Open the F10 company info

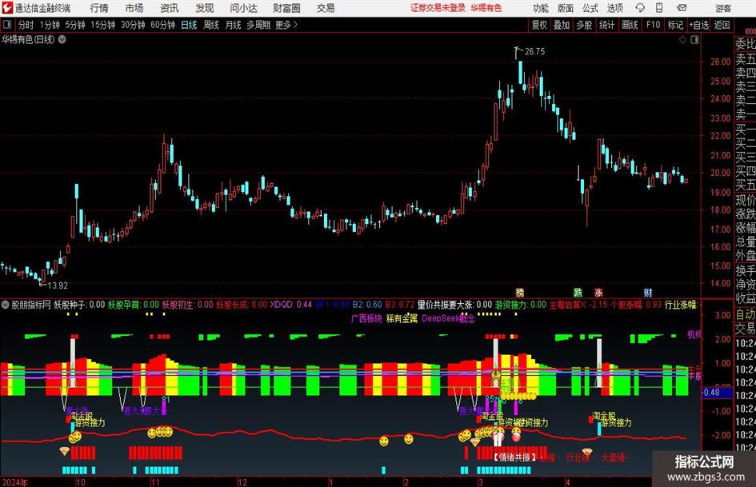pyautogui.click(x=654, y=25)
